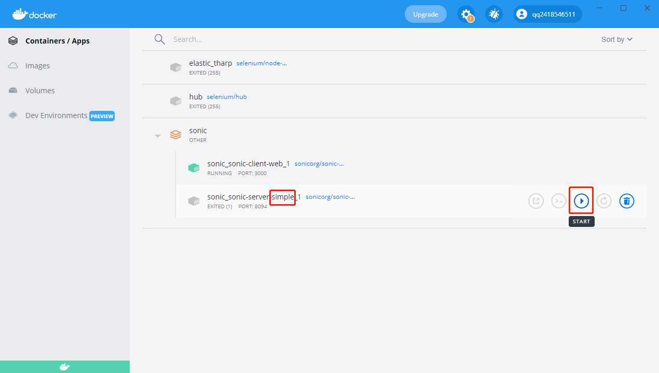Open selenium/hub image link
Screen dimensions: 659x373
click(227, 97)
